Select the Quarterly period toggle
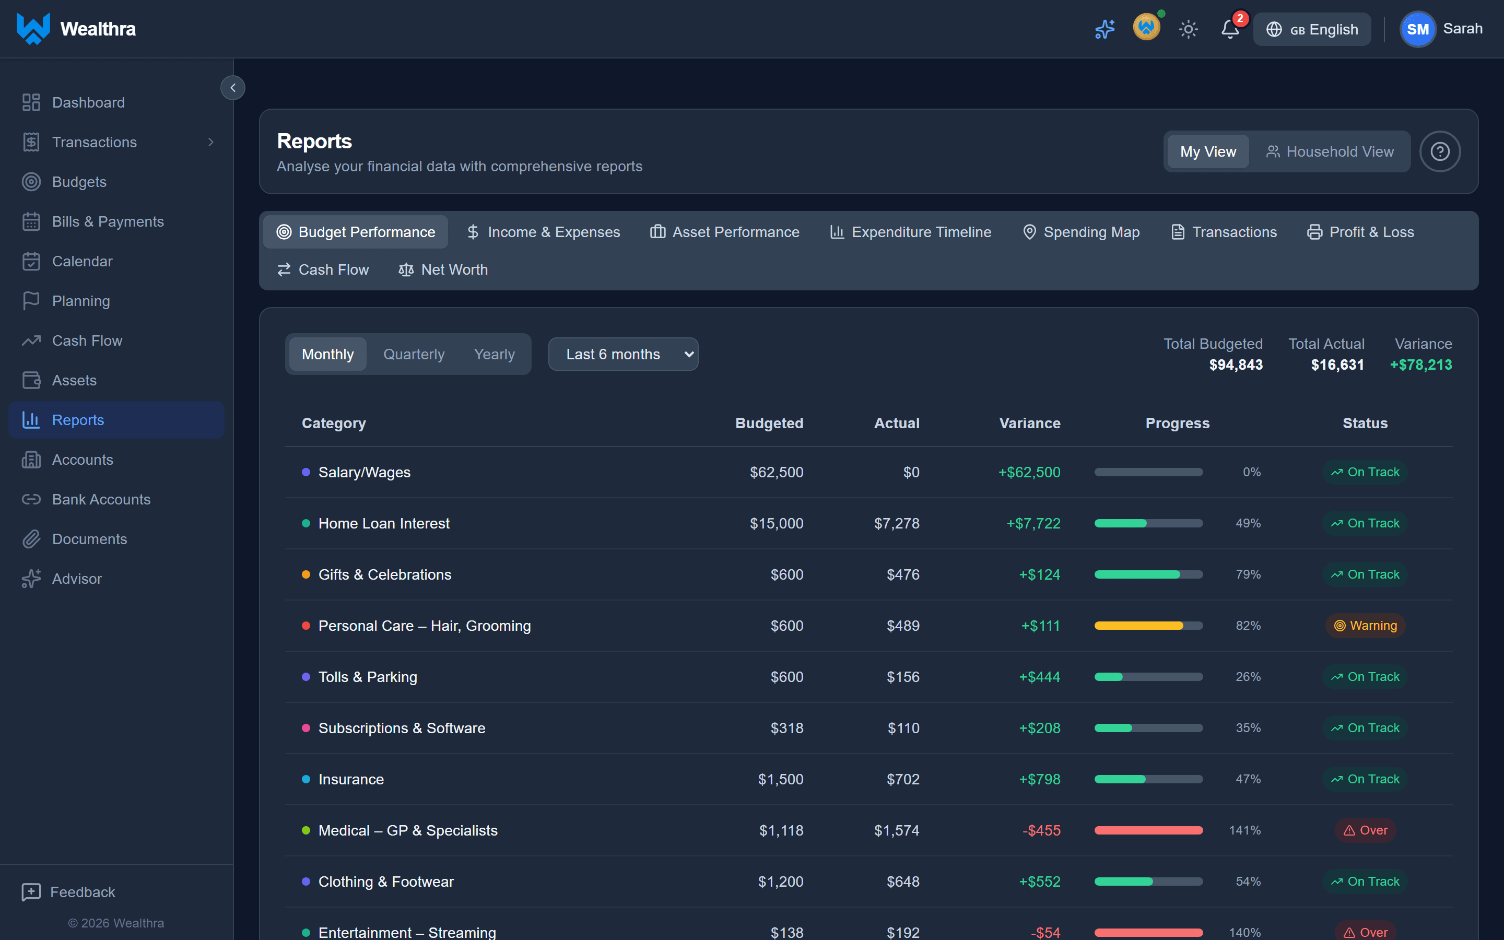Viewport: 1504px width, 940px height. point(414,355)
